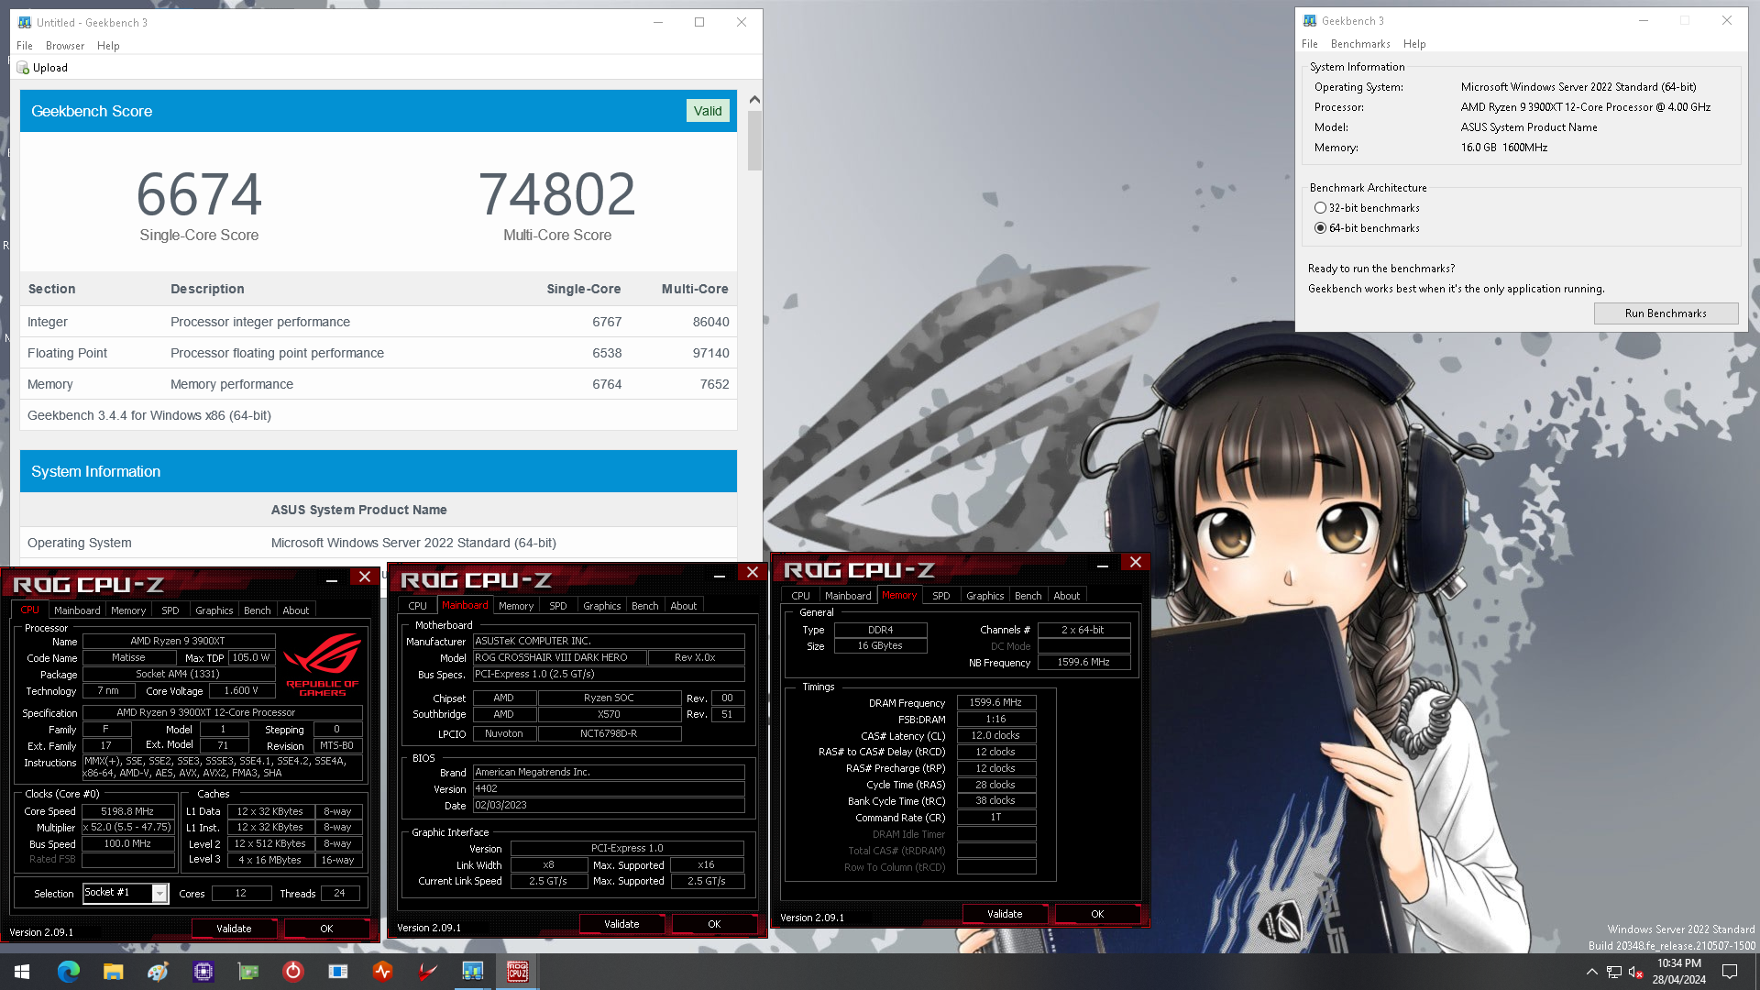Open the Paint palette taskbar icon
The height and width of the screenshot is (990, 1760).
pos(158,971)
